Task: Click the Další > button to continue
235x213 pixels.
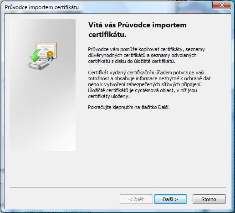Action: (170, 199)
